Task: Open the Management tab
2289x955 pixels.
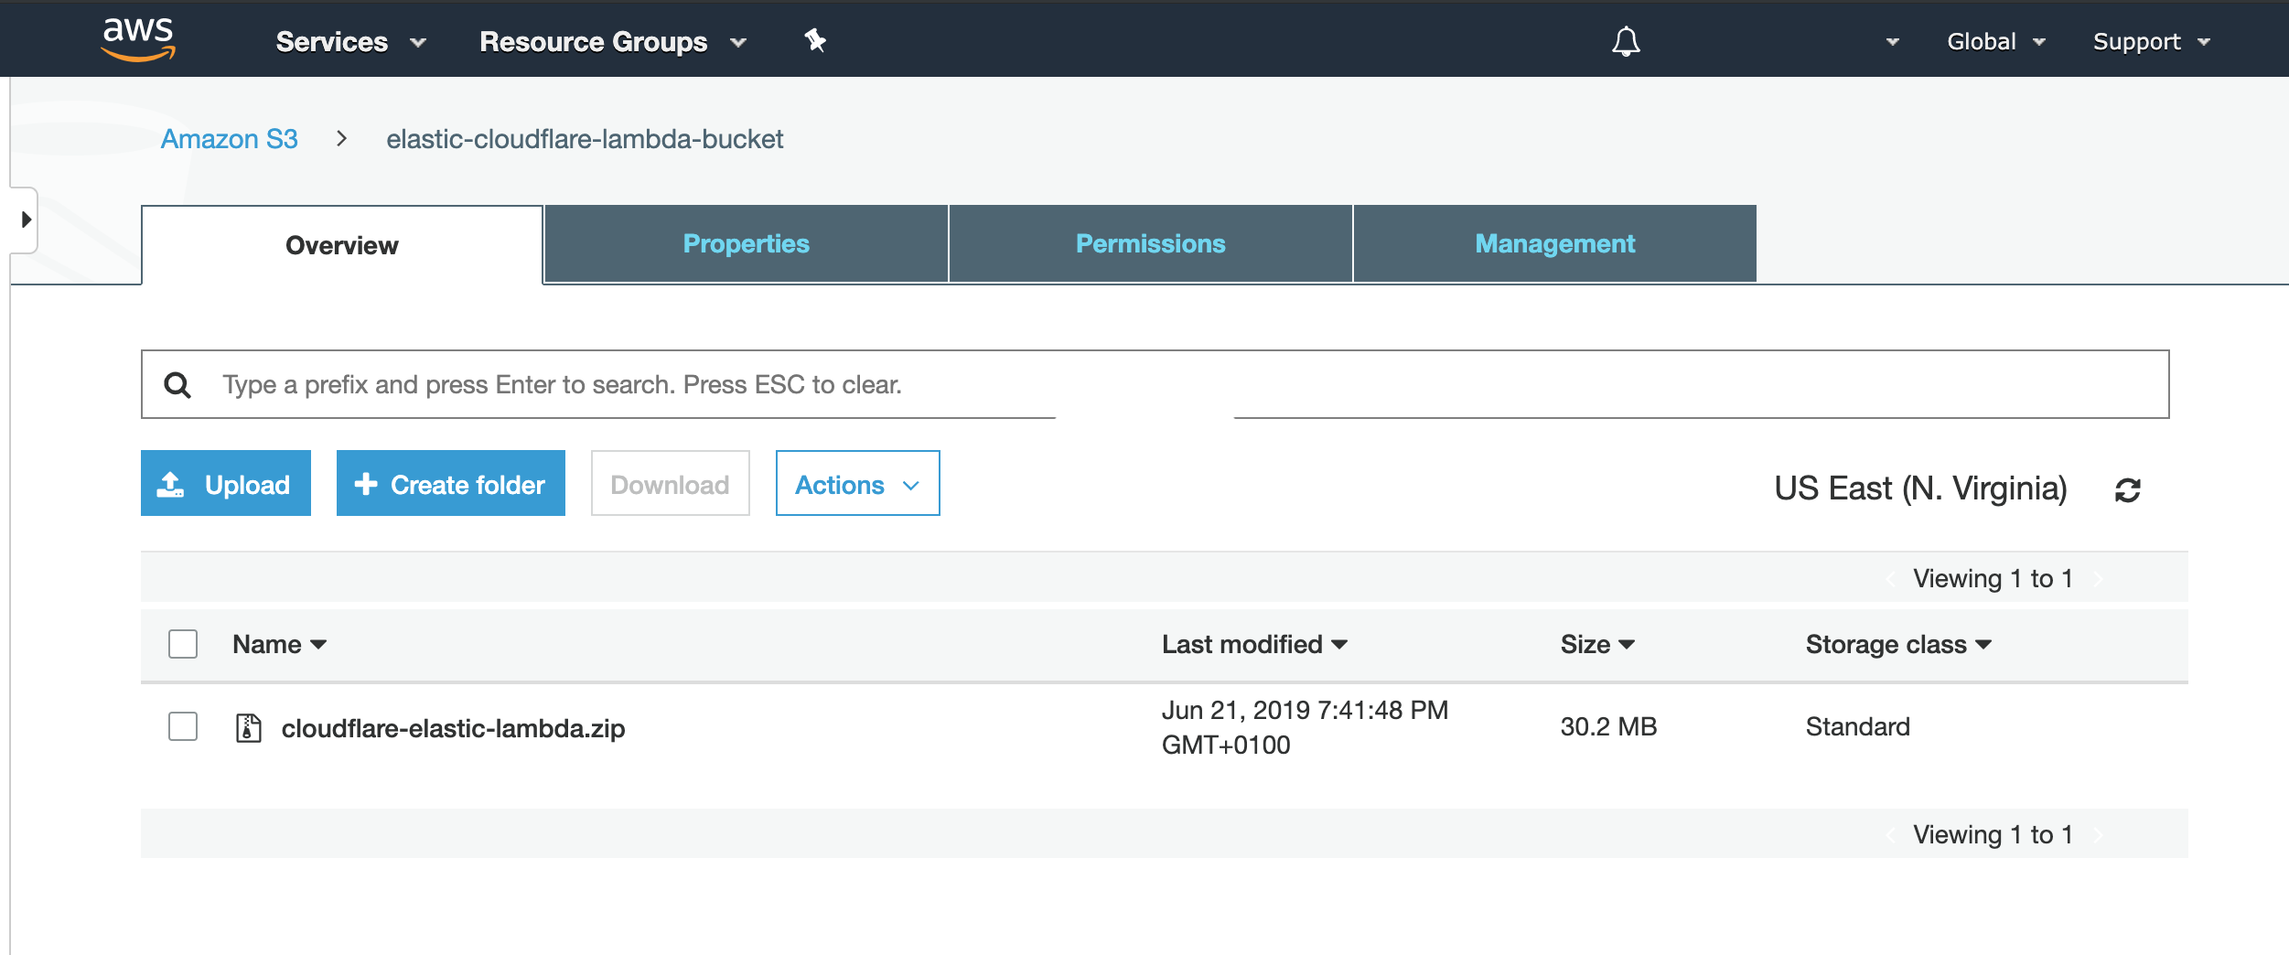Action: tap(1554, 243)
